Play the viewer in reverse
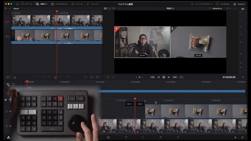 158,77
